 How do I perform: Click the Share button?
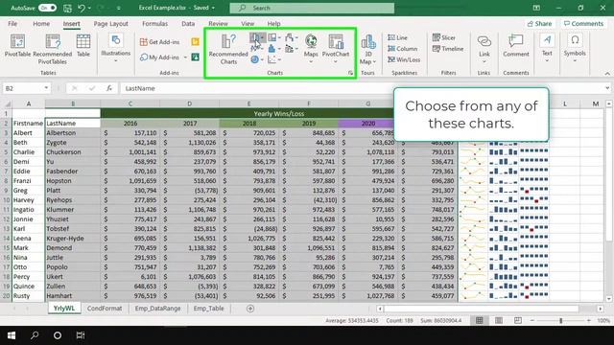539,23
